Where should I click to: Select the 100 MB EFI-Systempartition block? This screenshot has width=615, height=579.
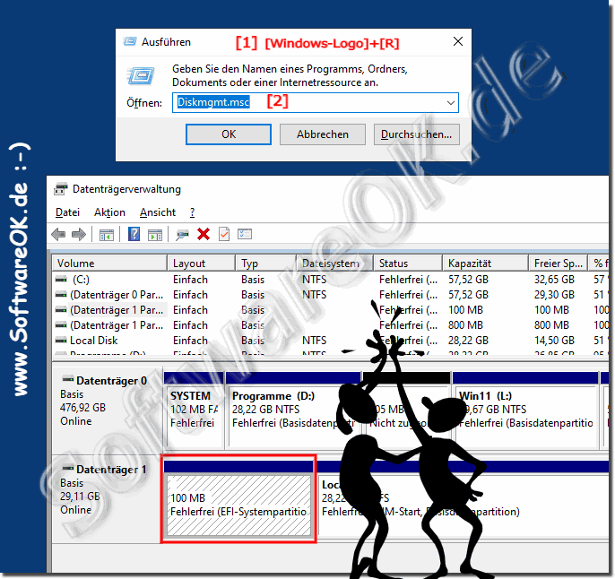(x=238, y=498)
